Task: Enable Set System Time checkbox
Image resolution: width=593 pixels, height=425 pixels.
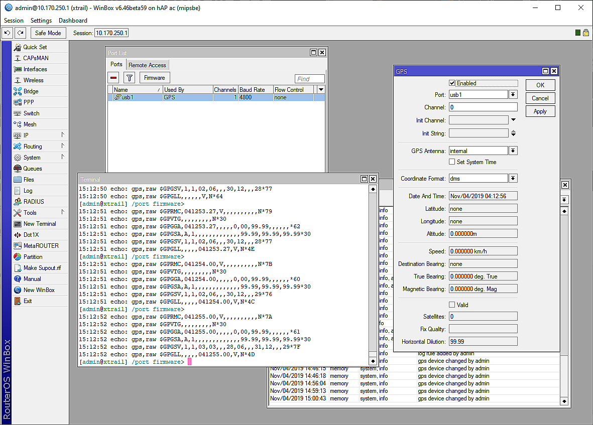Action: click(x=452, y=162)
